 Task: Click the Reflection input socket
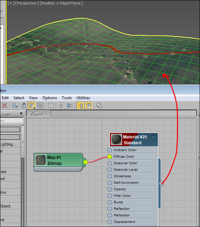[110, 208]
